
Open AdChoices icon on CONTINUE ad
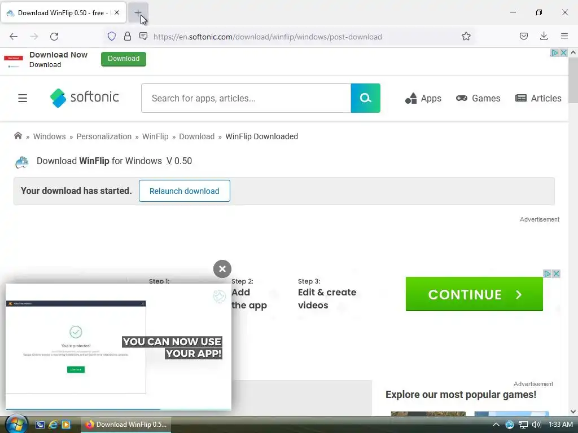coord(548,273)
